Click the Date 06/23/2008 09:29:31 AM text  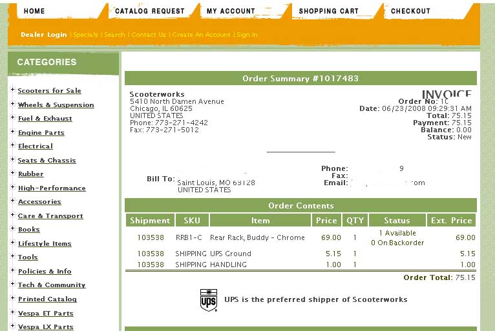coord(416,109)
